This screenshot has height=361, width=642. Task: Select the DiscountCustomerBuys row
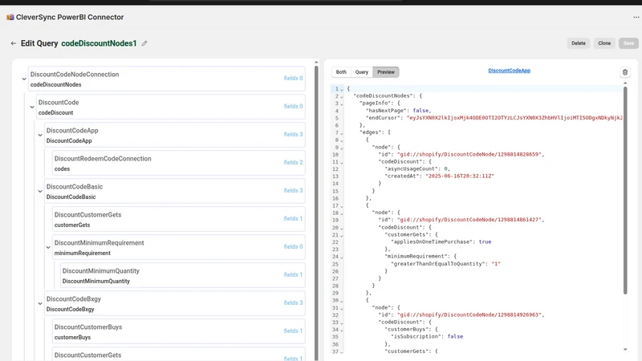[x=178, y=331]
